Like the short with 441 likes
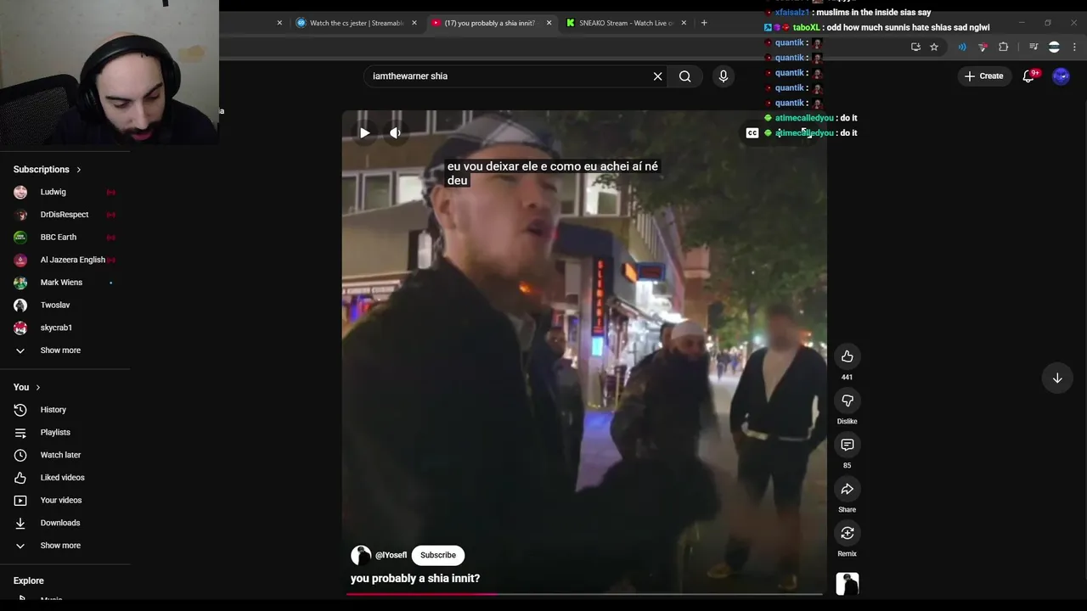 click(x=847, y=356)
